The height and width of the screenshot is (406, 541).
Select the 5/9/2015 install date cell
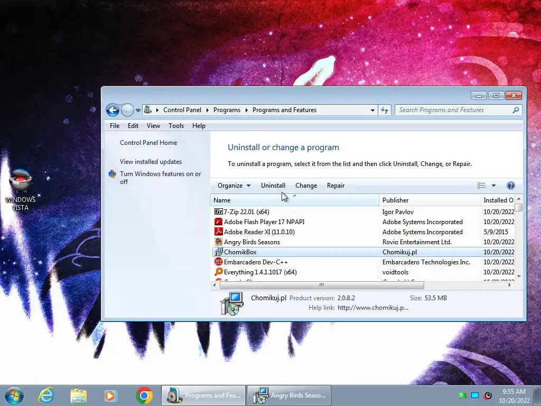click(x=496, y=232)
